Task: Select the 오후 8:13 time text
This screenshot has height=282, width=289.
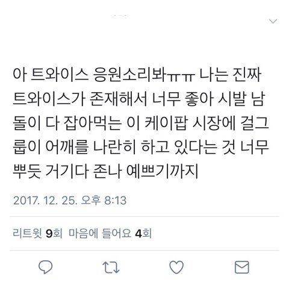Action: coord(104,200)
